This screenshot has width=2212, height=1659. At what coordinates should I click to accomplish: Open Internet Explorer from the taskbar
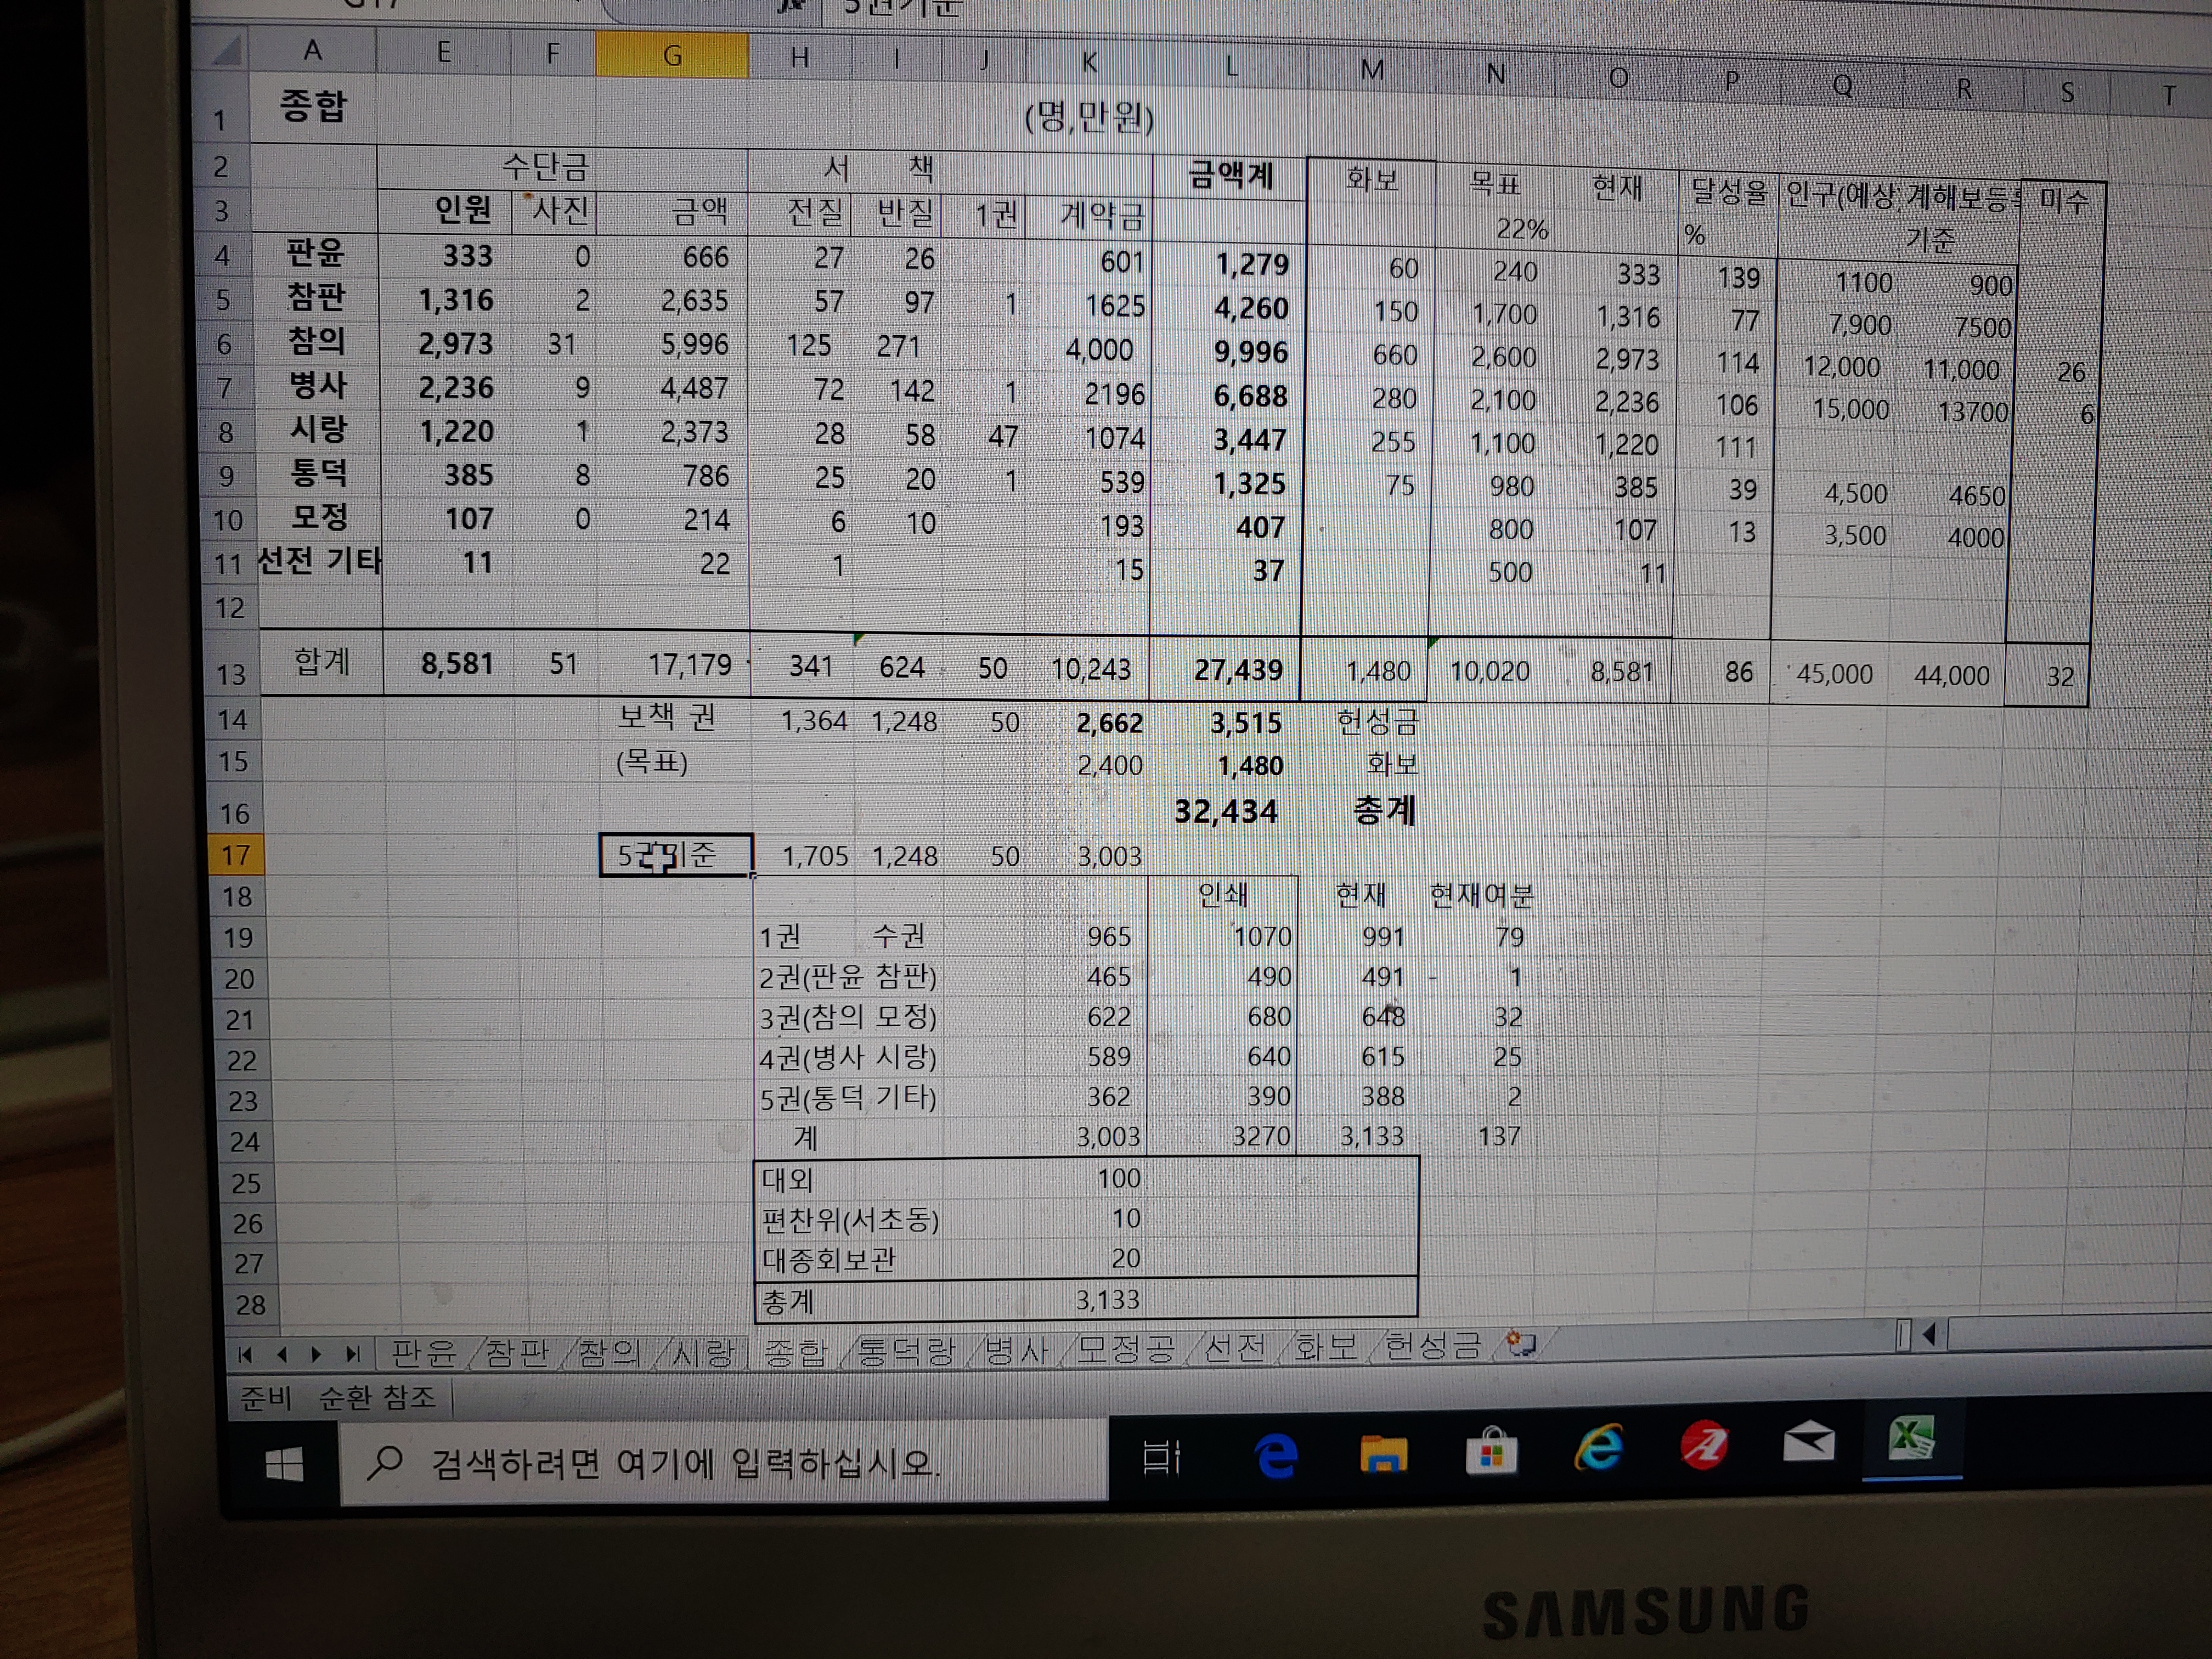click(1599, 1447)
